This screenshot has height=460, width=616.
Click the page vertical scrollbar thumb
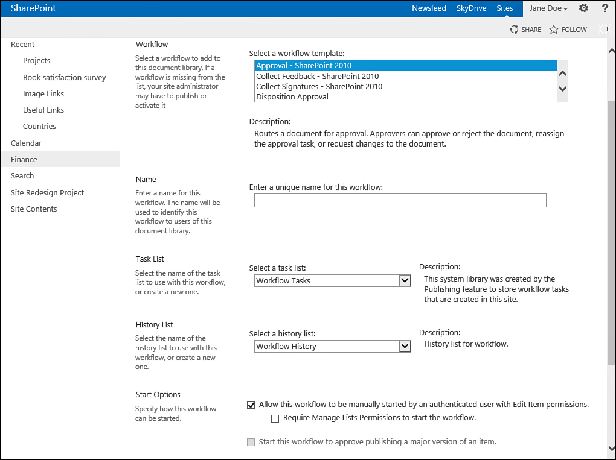click(x=612, y=232)
